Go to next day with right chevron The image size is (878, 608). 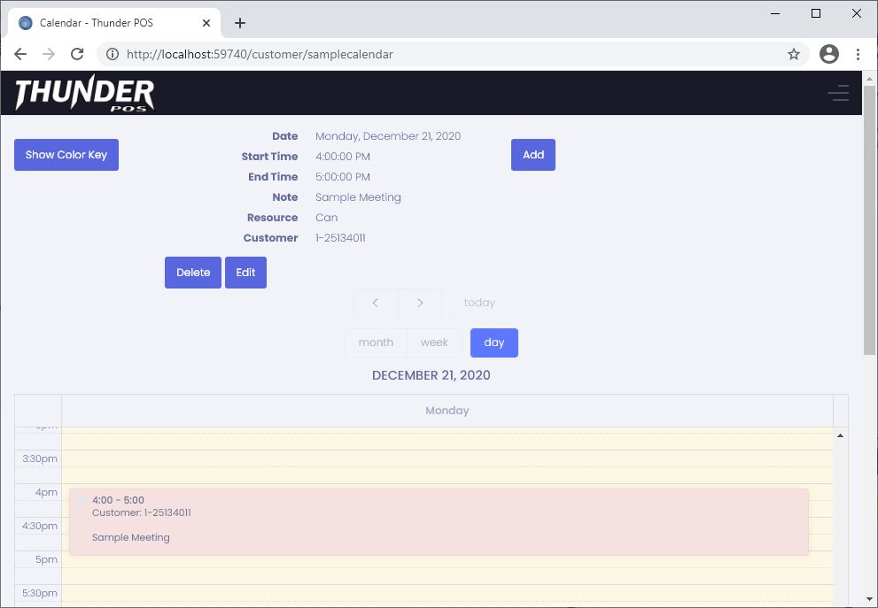[x=420, y=303]
